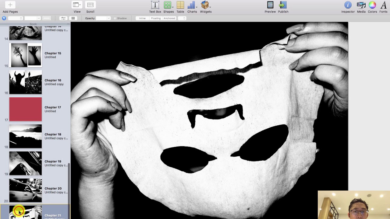The width and height of the screenshot is (390, 219).
Task: Click the 'Chapter 21' label
Action: tap(53, 215)
